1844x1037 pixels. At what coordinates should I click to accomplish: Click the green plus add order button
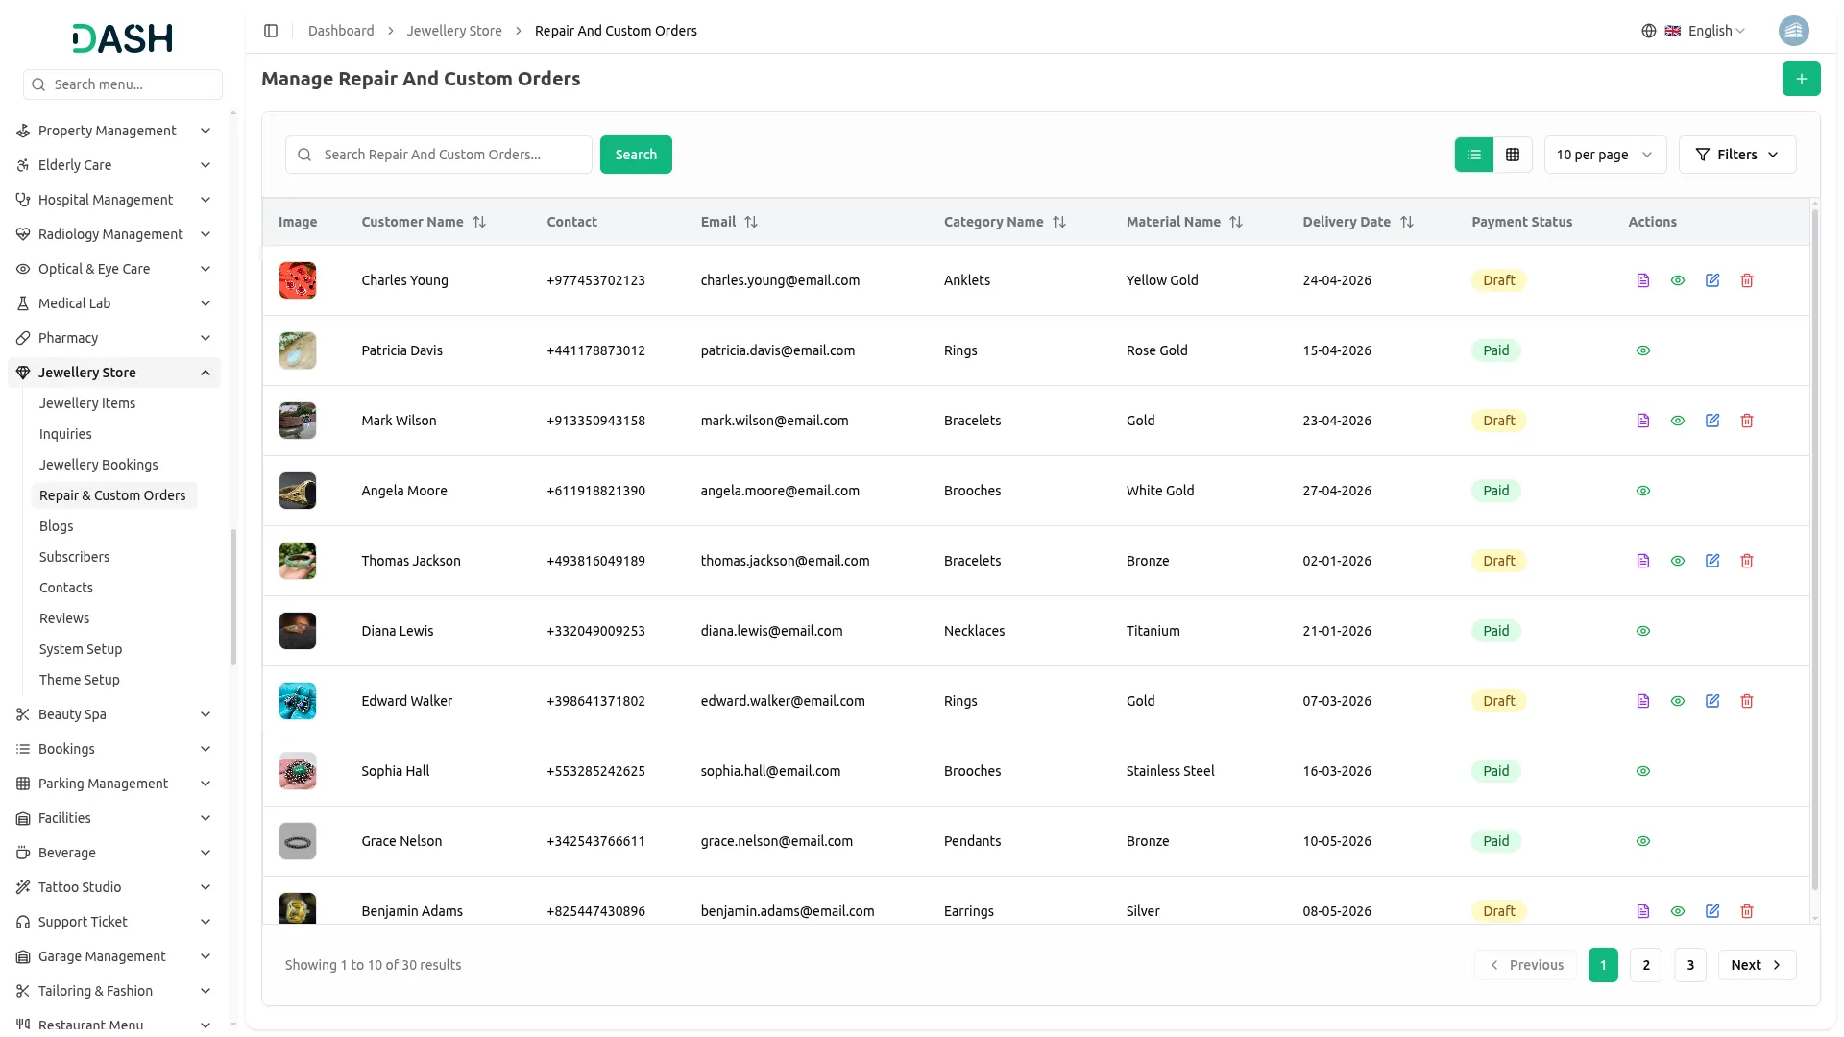click(x=1801, y=79)
